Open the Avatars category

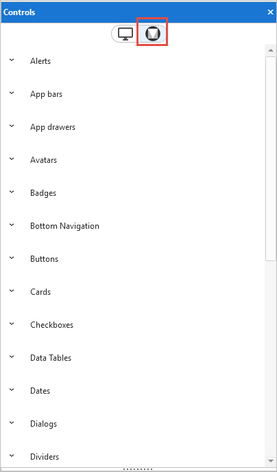(44, 160)
